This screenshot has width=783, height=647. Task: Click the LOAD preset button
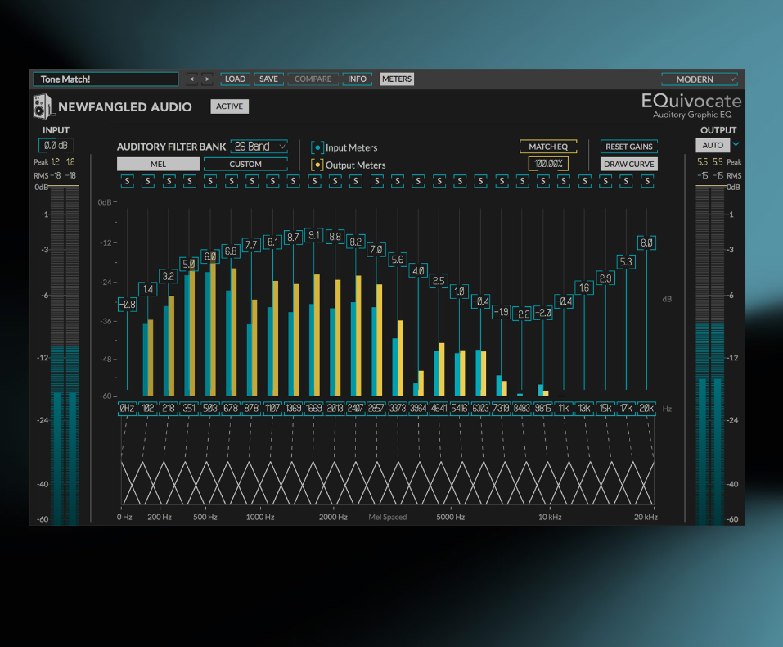[x=235, y=79]
